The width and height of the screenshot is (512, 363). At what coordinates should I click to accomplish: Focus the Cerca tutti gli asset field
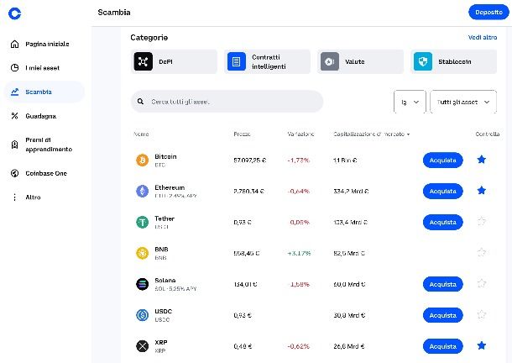227,102
